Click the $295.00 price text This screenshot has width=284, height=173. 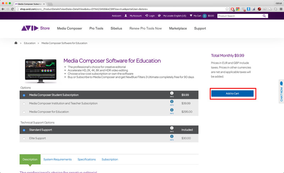pyautogui.click(x=187, y=112)
